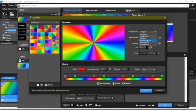Screen dimensions: 196x110
Task: Step the Угол angle spinner
Action: tap(147, 47)
